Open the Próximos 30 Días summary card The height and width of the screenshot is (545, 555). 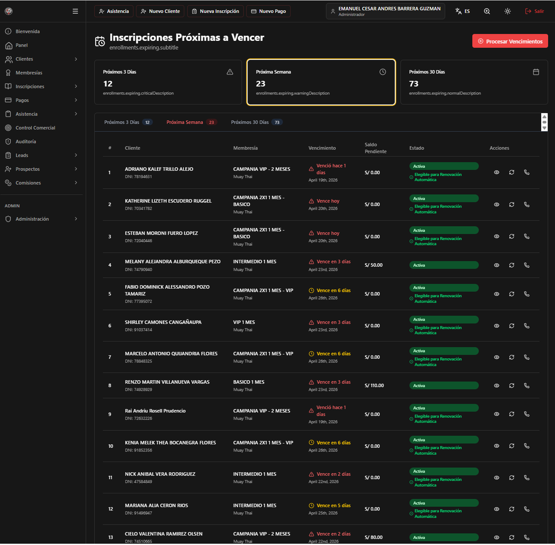tap(474, 82)
